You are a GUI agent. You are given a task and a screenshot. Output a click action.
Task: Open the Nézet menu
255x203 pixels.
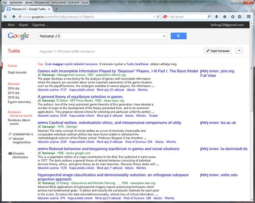click(x=28, y=3)
